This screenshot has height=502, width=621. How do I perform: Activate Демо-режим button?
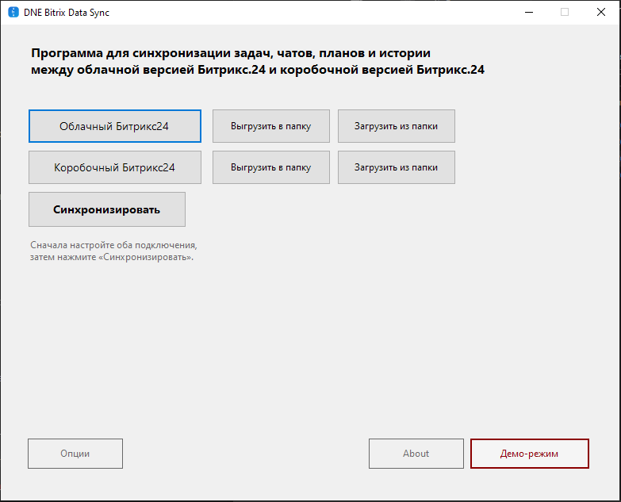[530, 454]
